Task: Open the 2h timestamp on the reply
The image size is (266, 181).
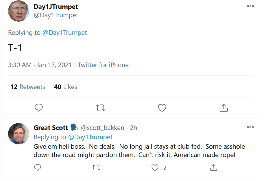Action: click(134, 128)
